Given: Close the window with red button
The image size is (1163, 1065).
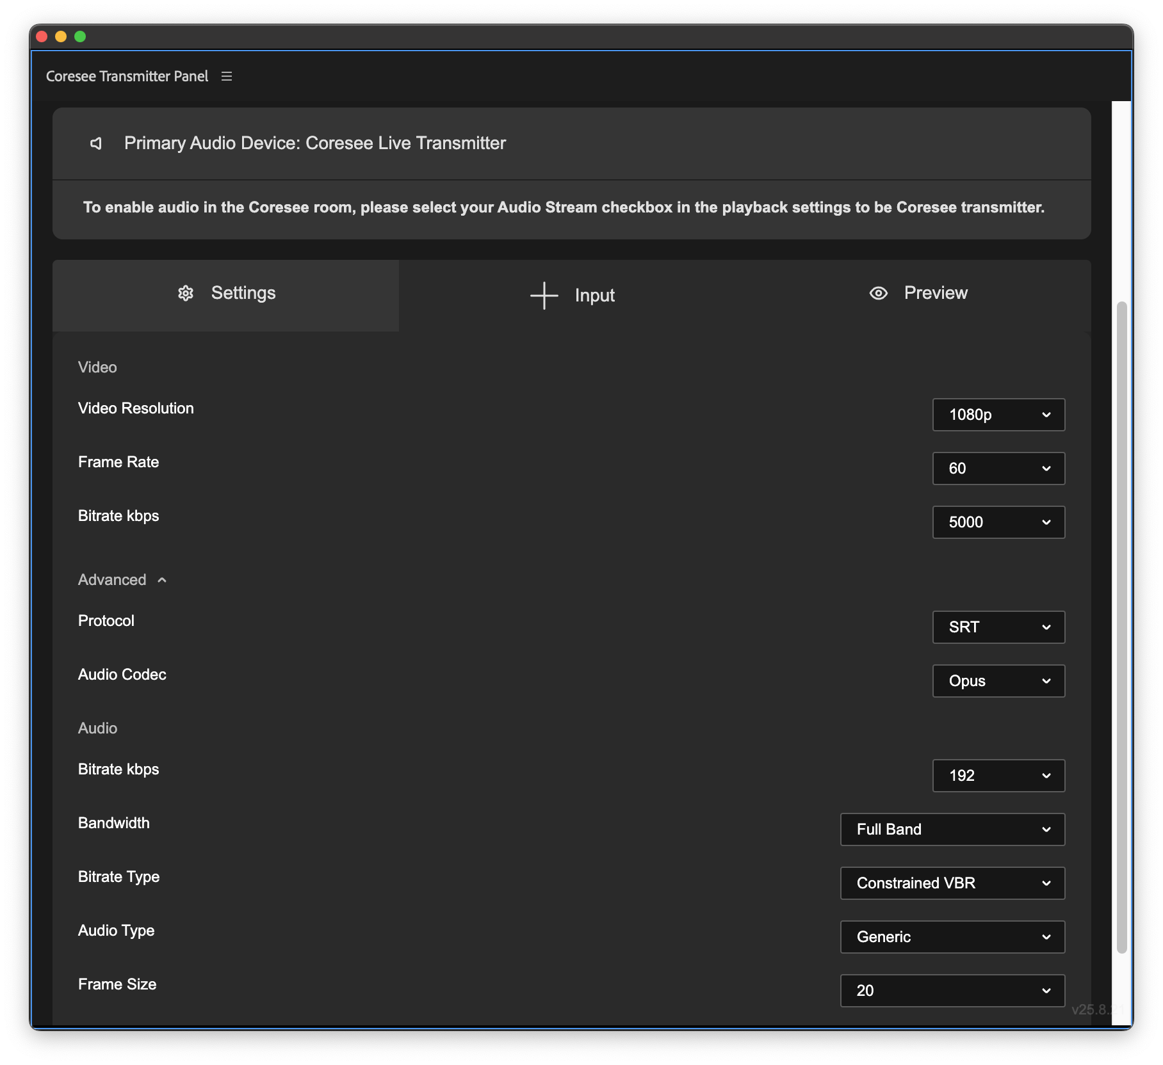Looking at the screenshot, I should pos(42,36).
